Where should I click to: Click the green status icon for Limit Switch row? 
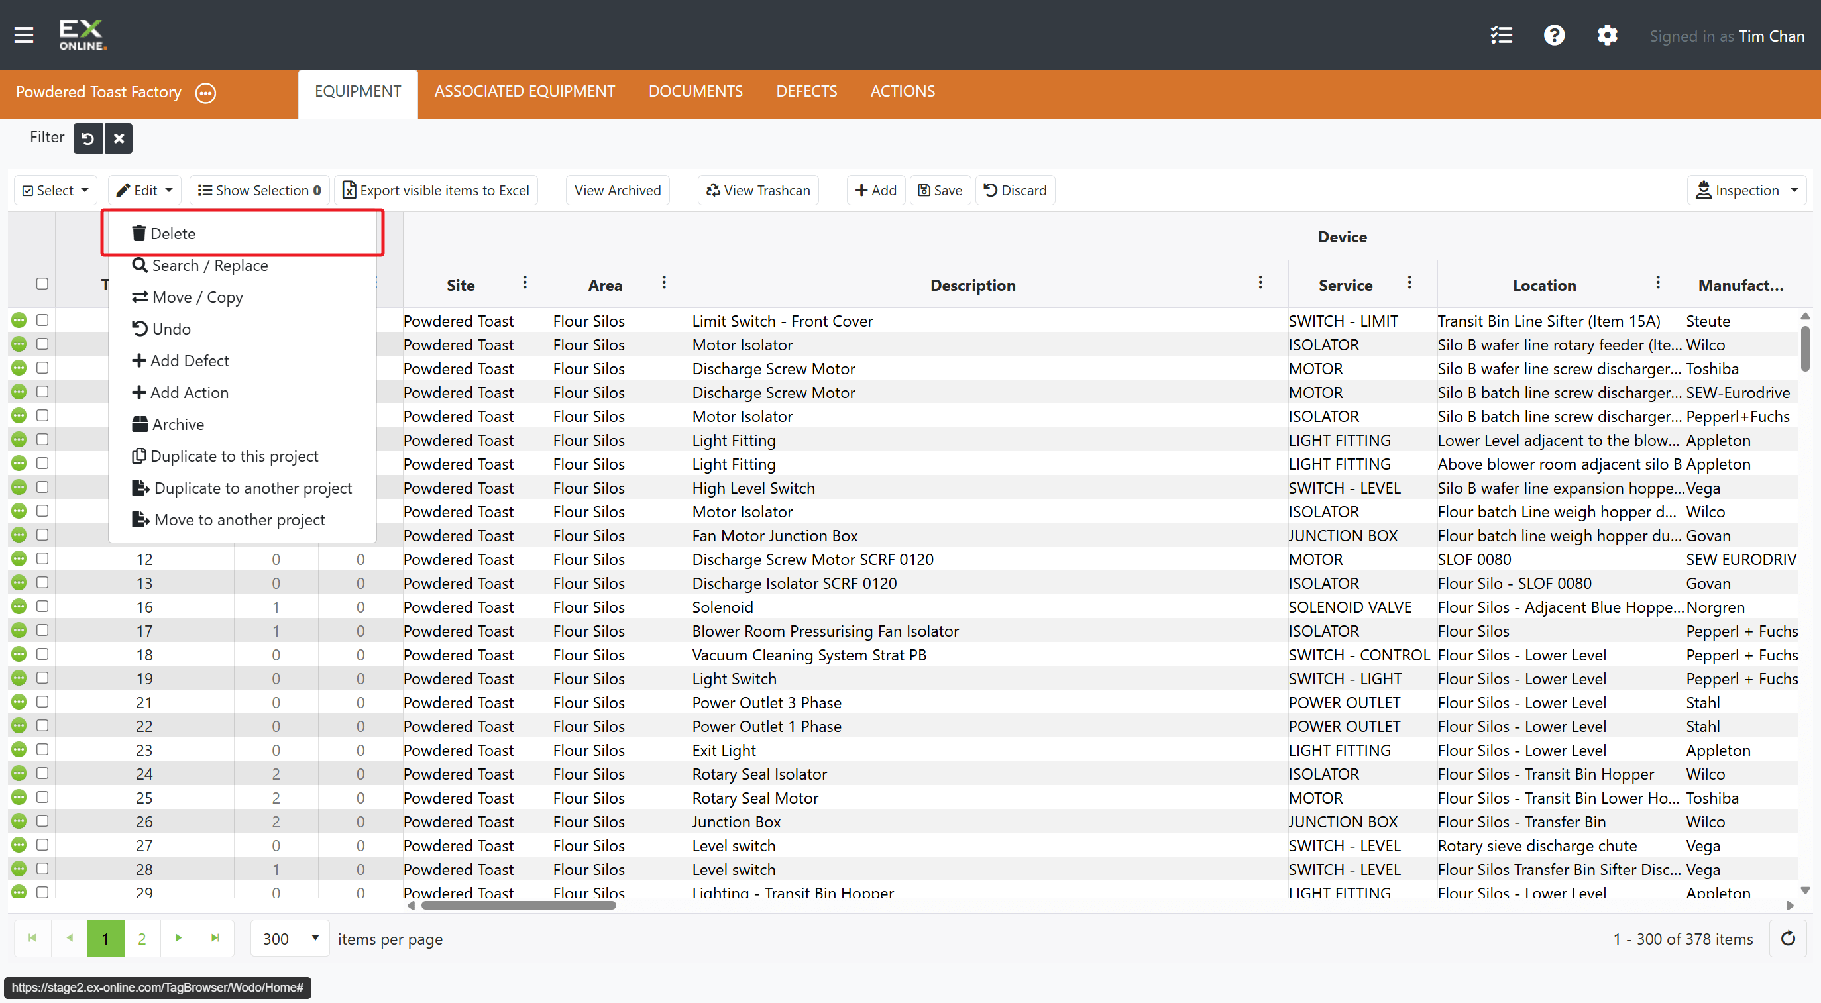[19, 320]
